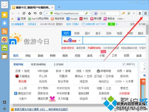Open the 天猫精选 link
Viewport: 149px width, 112px height.
23,76
